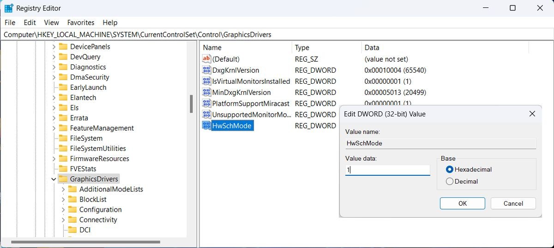Click the DevQuery folder icon
Screen dimensions: 554x248
tap(63, 57)
